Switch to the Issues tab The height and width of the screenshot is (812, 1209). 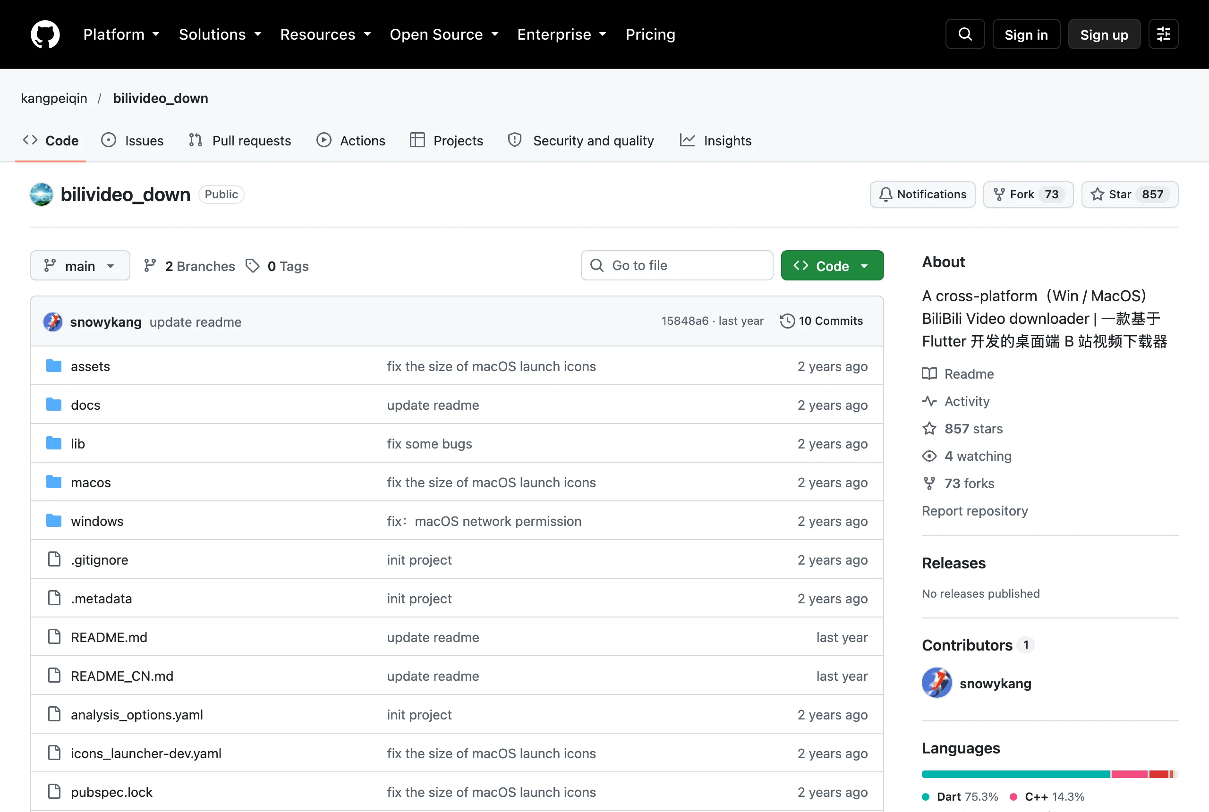point(132,140)
